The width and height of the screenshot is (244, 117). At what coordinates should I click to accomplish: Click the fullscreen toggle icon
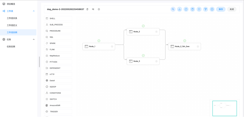[x=199, y=9]
